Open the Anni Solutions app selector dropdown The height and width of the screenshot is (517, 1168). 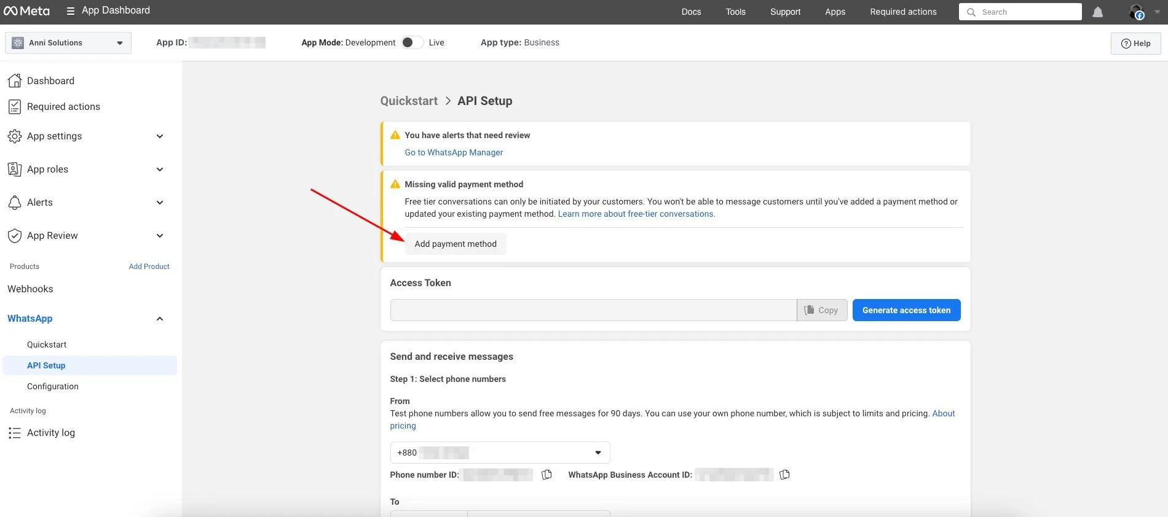point(68,43)
